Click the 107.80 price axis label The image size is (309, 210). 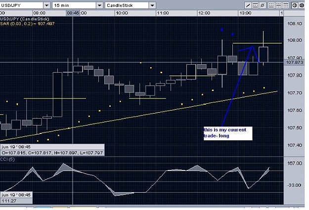(x=295, y=76)
